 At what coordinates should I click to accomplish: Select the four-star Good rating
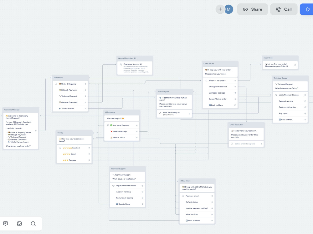coord(74,154)
